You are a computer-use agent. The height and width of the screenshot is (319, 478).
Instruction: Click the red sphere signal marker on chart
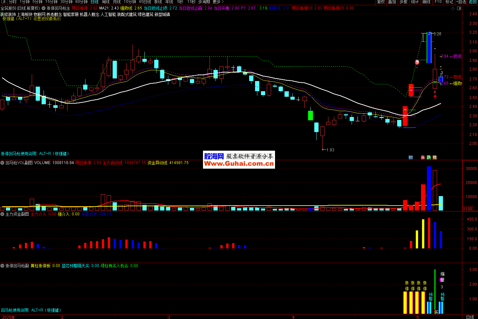[x=417, y=62]
